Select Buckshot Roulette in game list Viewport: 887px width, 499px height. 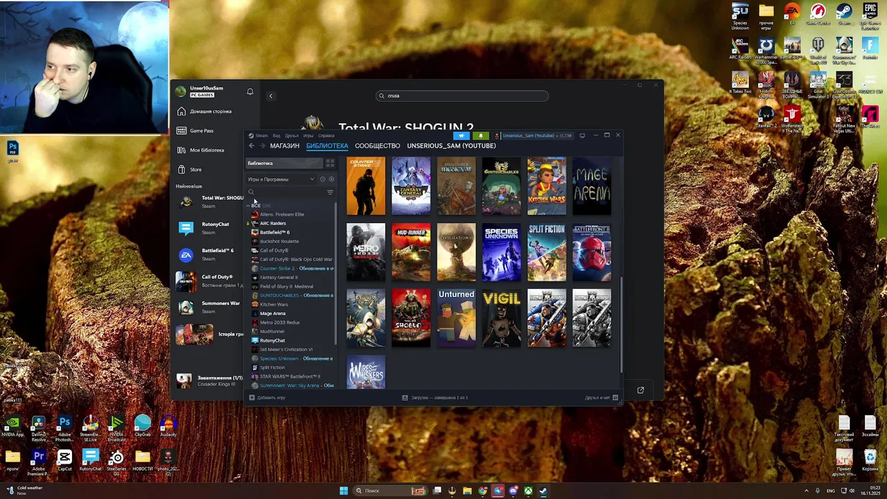point(279,241)
